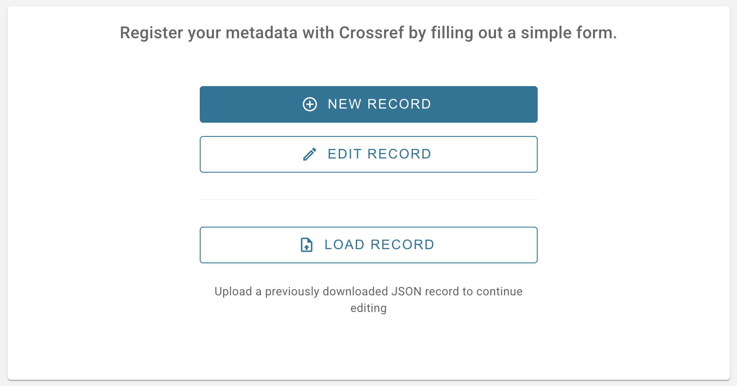Click the plus-circle icon on New Record

310,104
